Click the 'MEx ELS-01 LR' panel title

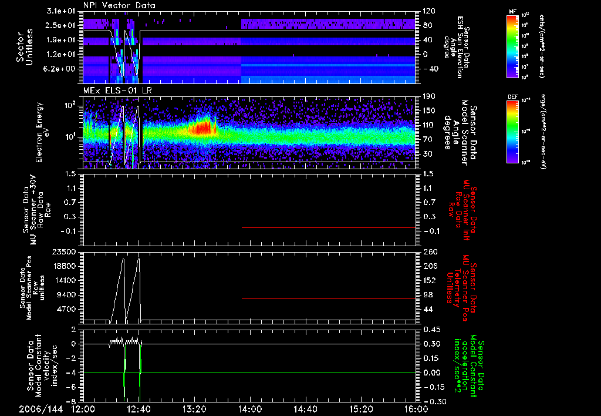tap(117, 90)
